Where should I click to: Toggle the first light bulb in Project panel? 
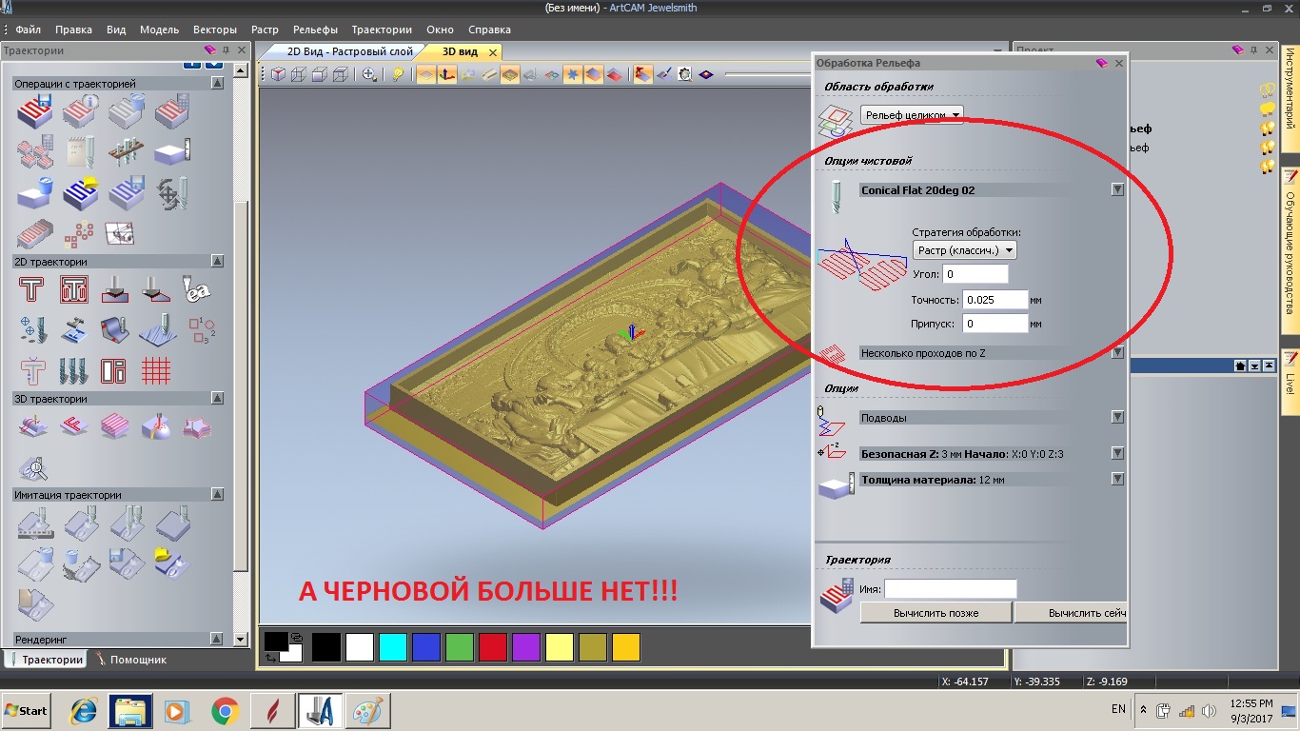1267,90
